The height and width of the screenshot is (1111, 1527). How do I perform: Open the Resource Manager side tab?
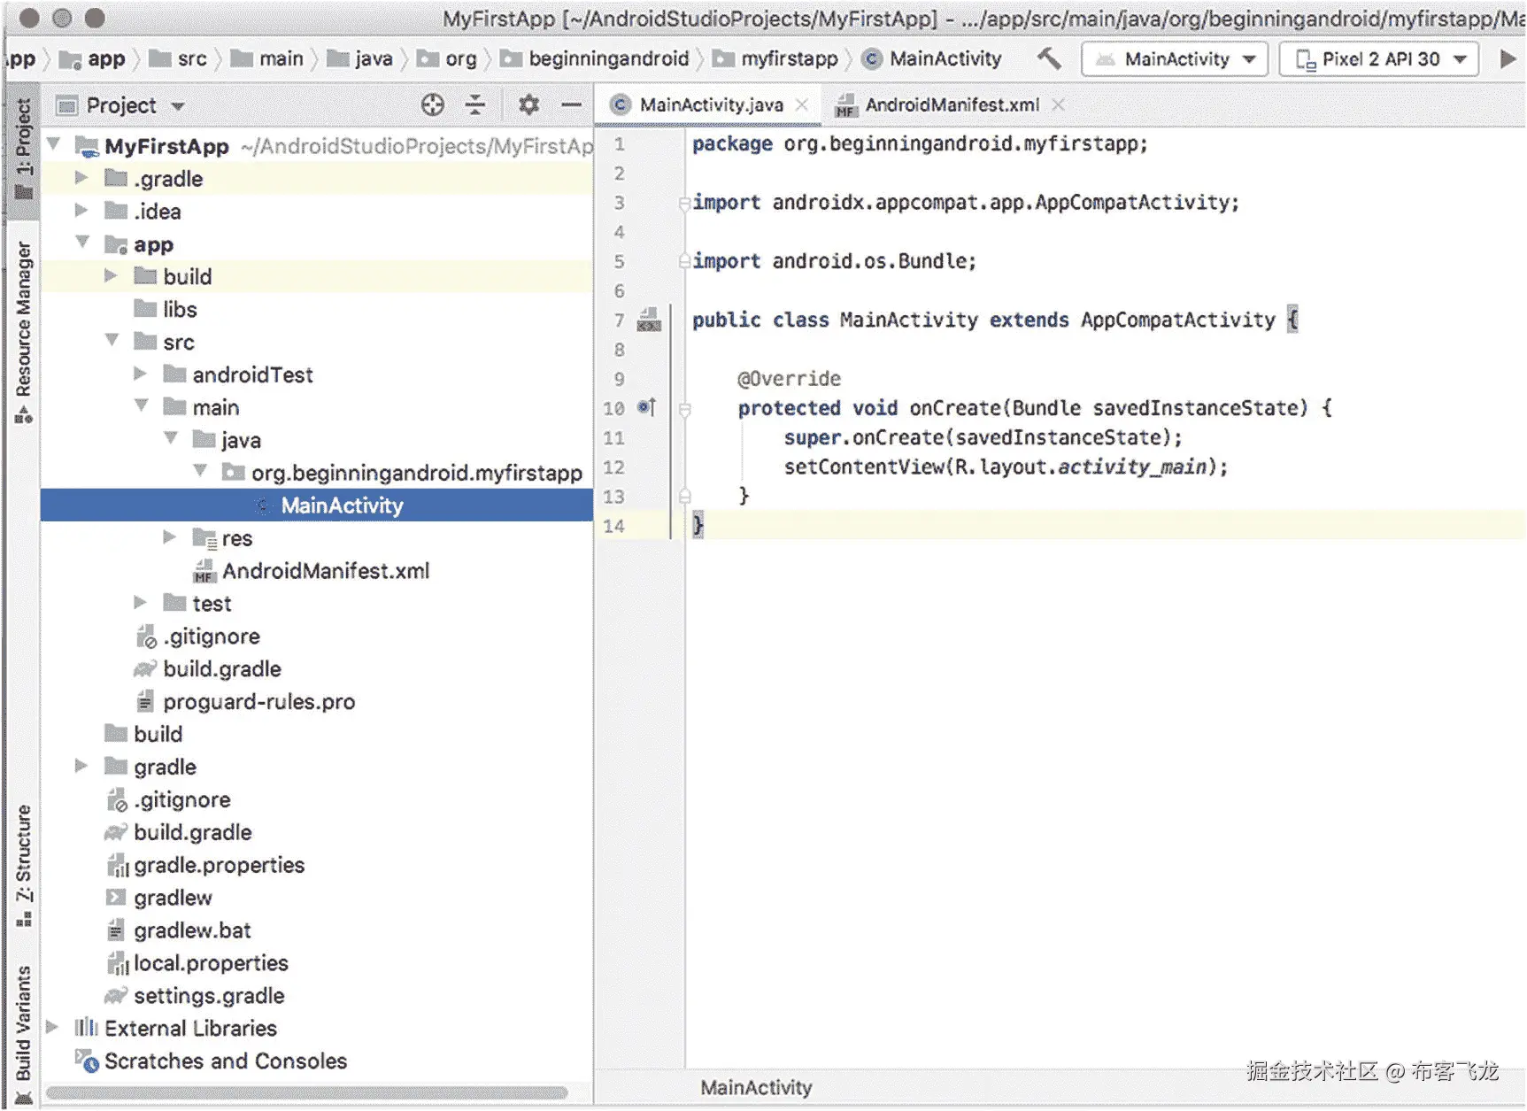23,332
